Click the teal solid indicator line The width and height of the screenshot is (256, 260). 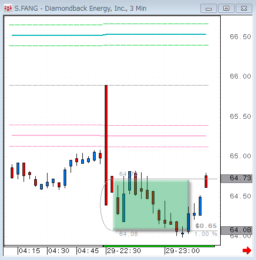pos(109,34)
